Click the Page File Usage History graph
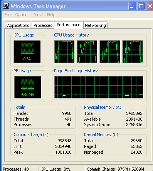The width and height of the screenshot is (153, 171). point(99,87)
